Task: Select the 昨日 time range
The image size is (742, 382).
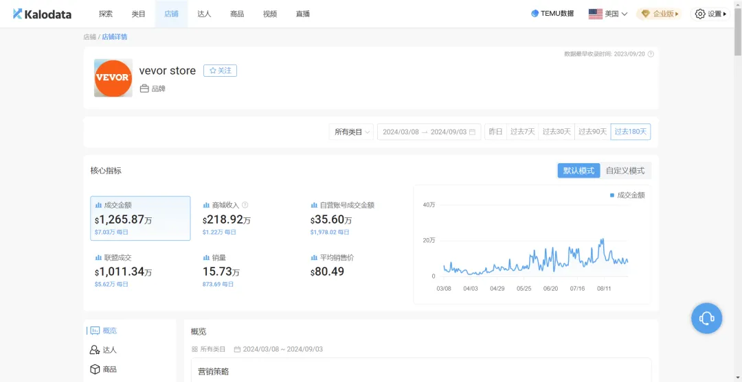Action: pos(495,132)
